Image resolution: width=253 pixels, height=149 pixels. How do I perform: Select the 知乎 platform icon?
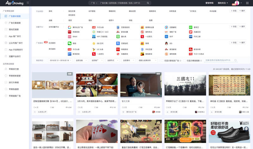[166, 37]
